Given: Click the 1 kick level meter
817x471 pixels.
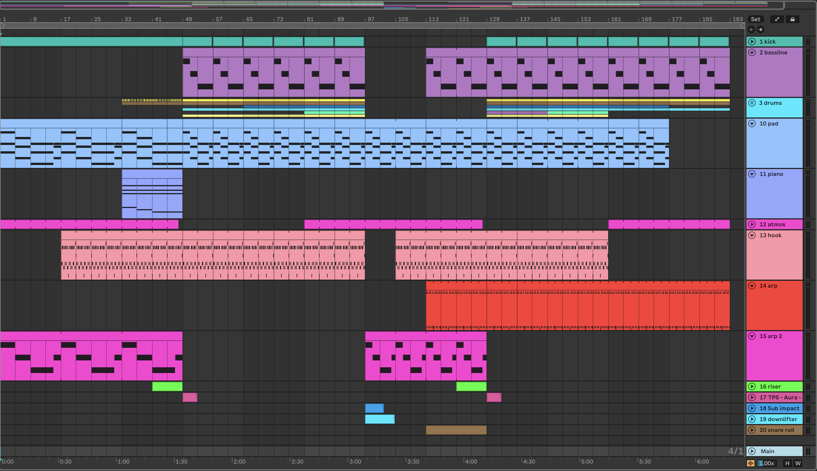Looking at the screenshot, I should (x=808, y=42).
